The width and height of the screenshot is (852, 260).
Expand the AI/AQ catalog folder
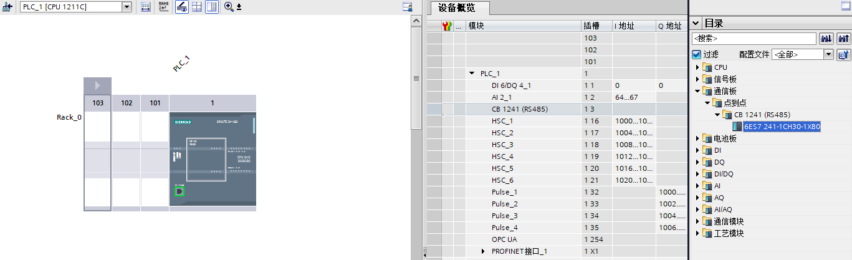[697, 209]
